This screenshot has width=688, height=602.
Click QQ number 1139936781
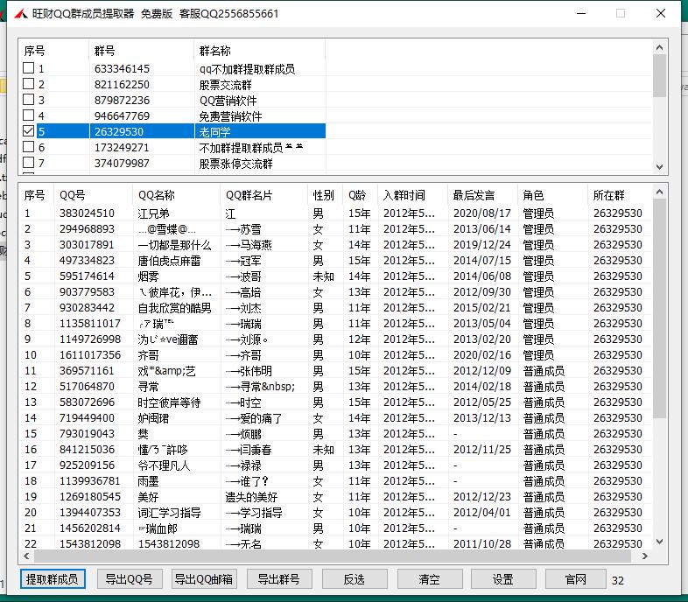[90, 481]
